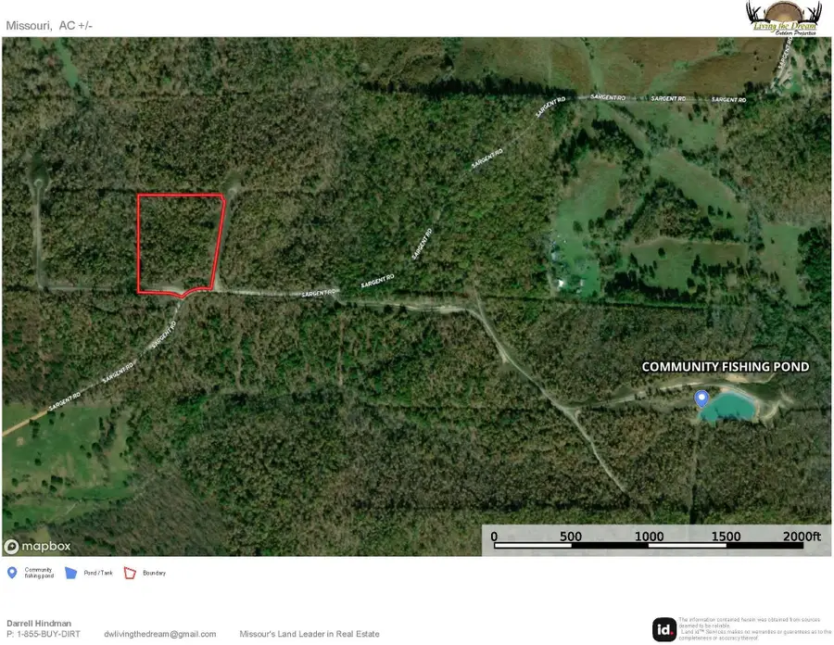
Task: Toggle visibility of the Pond/Tank legend item
Action: tap(92, 573)
